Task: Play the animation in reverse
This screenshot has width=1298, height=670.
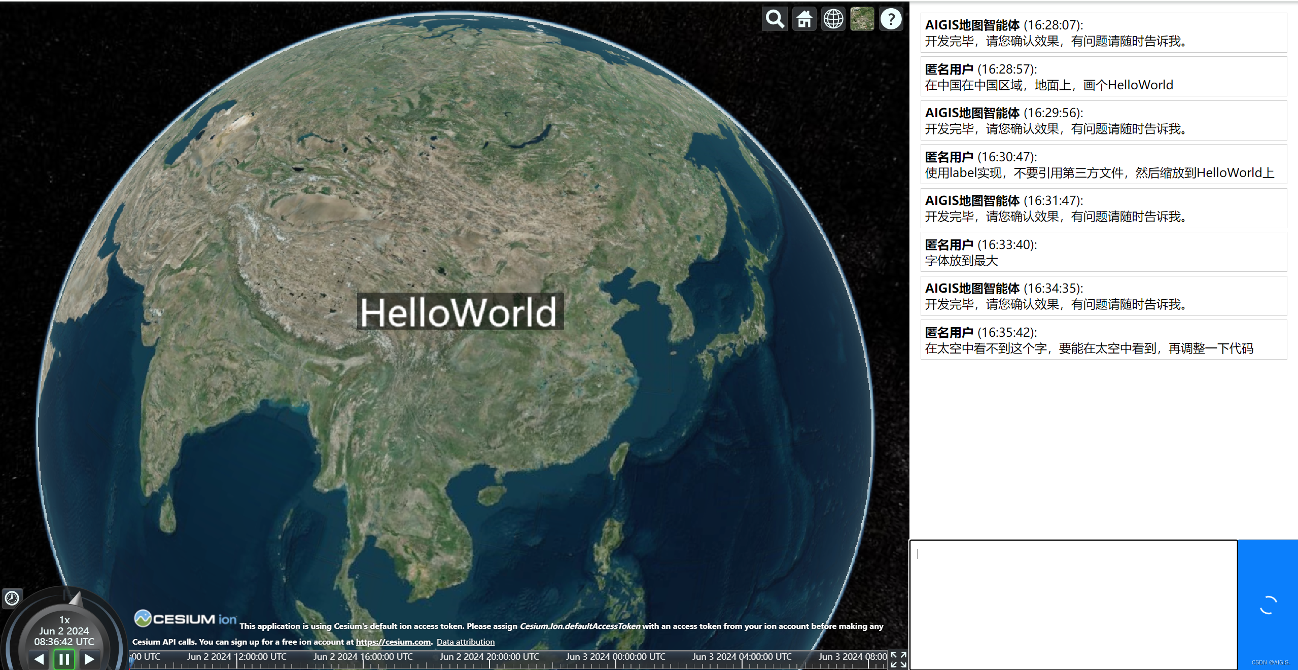Action: [39, 659]
